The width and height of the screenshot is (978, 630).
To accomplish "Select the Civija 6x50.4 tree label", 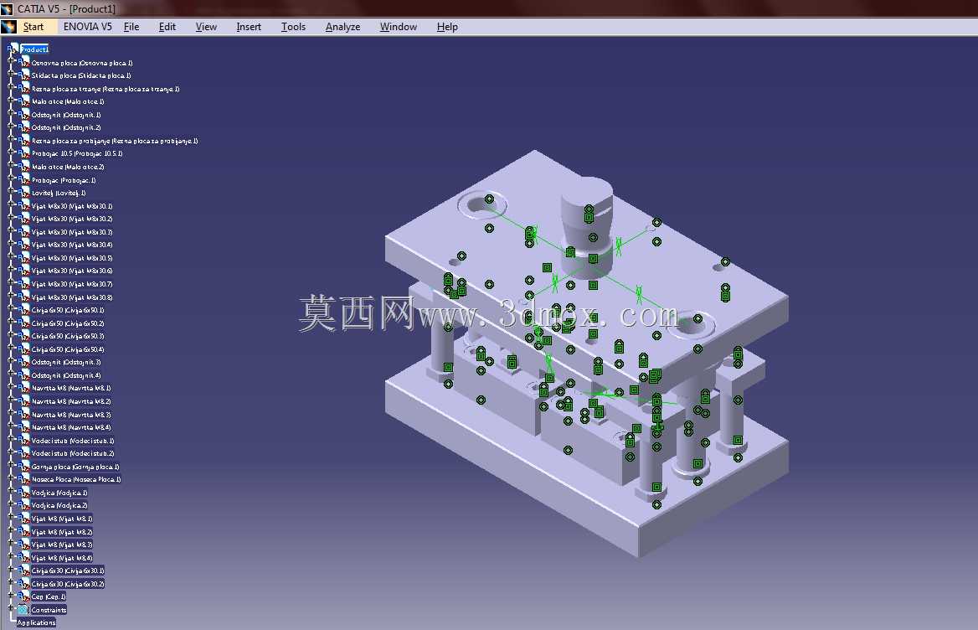I will [x=68, y=349].
